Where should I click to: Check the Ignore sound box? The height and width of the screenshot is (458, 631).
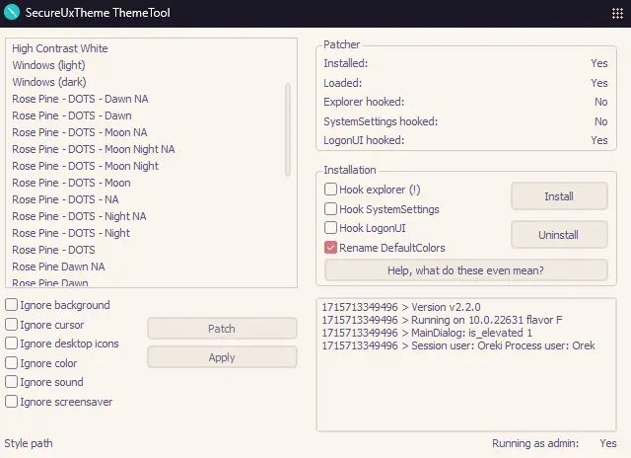pyautogui.click(x=11, y=381)
